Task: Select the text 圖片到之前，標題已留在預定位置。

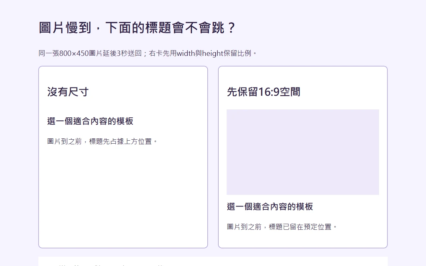Action: click(282, 227)
